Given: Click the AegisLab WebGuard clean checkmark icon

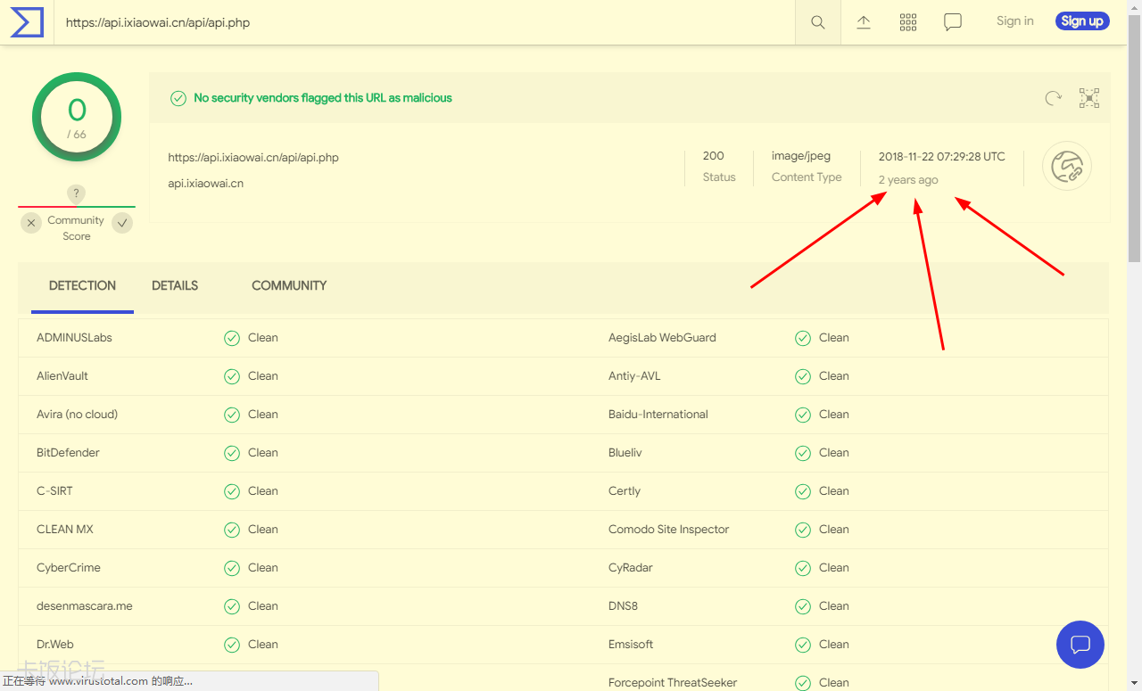Looking at the screenshot, I should [803, 338].
